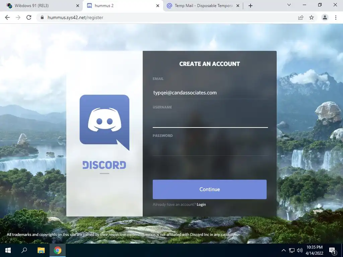
Task: Focus the Username input field
Action: coord(210,121)
